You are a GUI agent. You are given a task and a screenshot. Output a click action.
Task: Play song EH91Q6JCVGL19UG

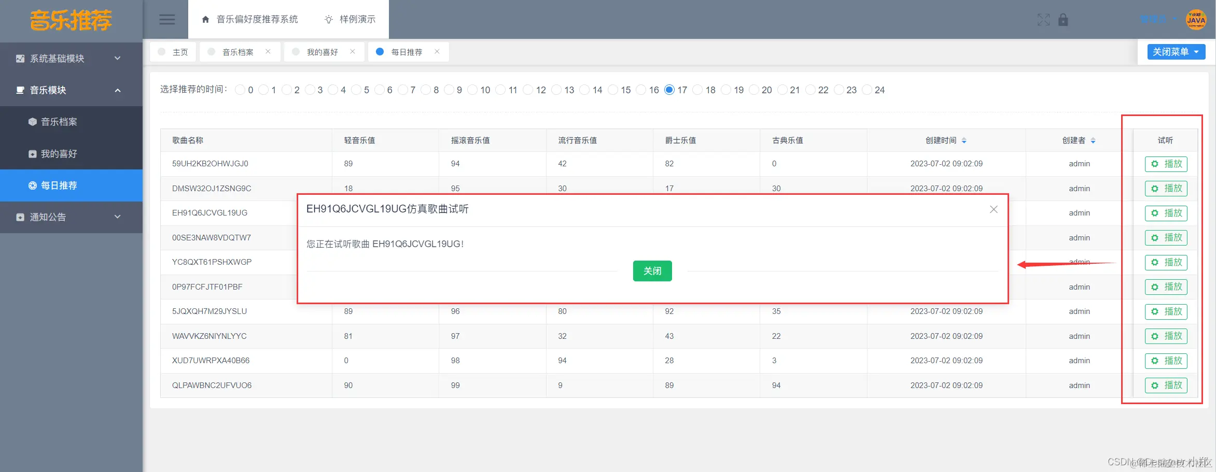click(x=1166, y=213)
